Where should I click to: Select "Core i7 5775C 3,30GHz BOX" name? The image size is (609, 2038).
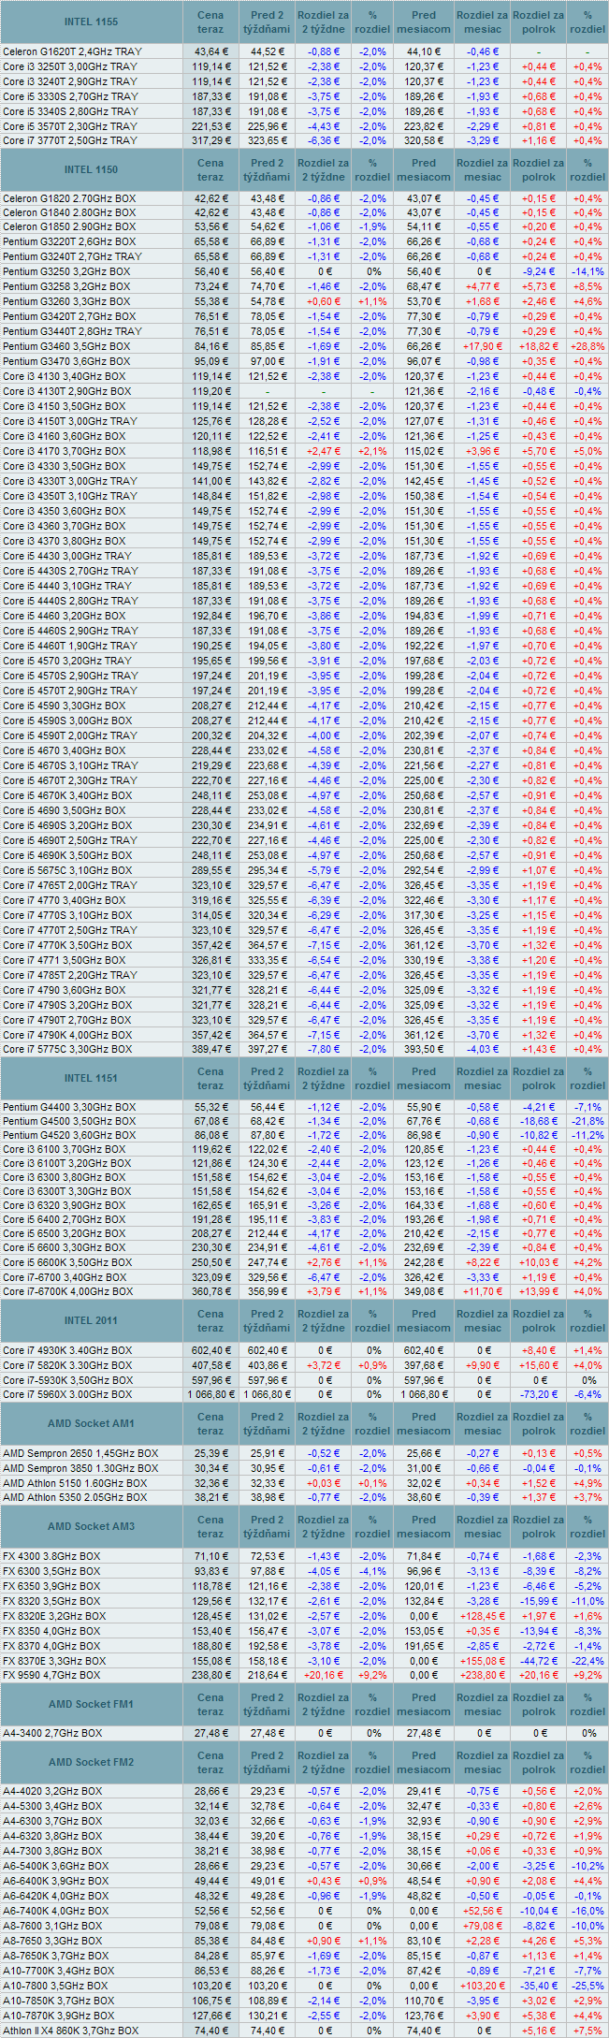(x=67, y=1049)
